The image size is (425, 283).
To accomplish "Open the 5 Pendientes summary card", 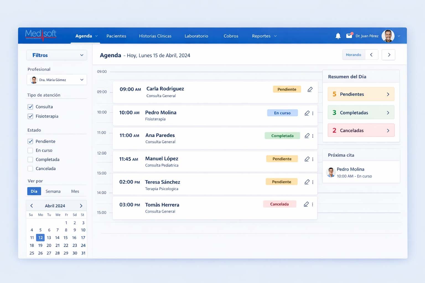I will (x=361, y=94).
